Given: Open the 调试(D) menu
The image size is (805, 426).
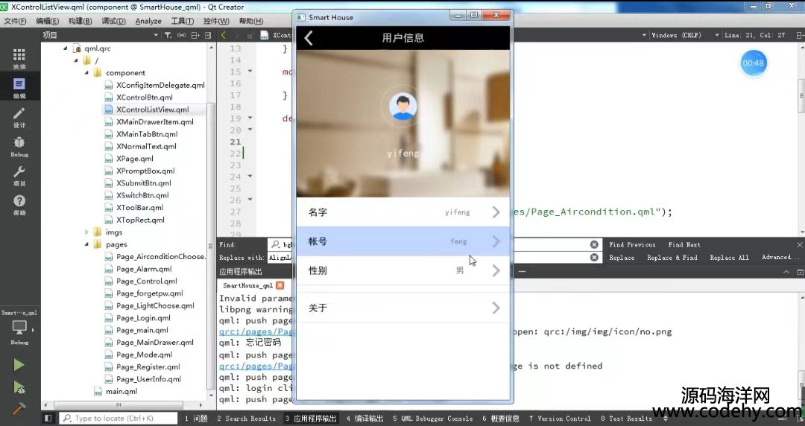Looking at the screenshot, I should click(x=113, y=21).
